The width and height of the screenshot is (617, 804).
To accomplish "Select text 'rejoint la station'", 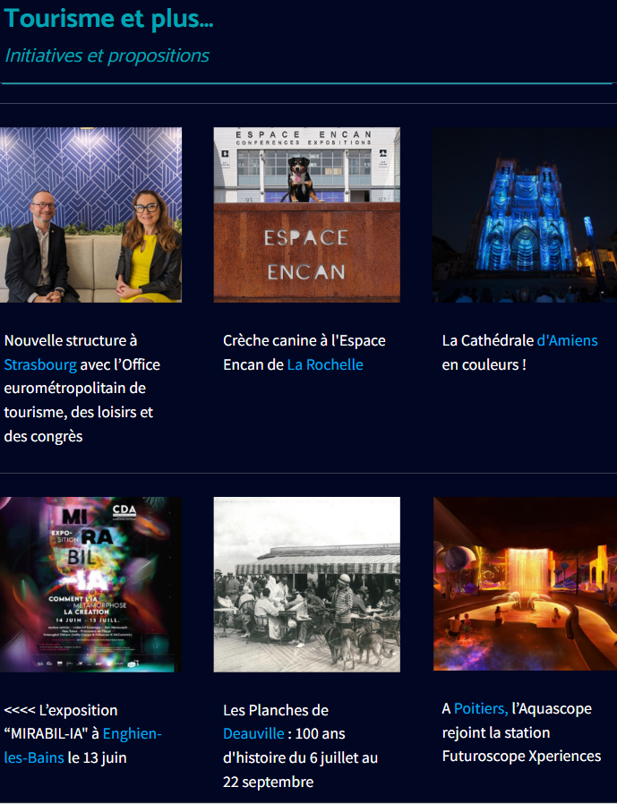I will [496, 732].
